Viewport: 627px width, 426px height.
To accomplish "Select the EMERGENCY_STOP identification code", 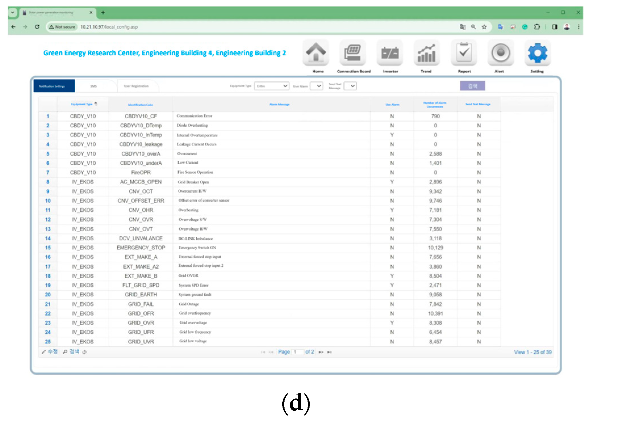I will pyautogui.click(x=141, y=248).
